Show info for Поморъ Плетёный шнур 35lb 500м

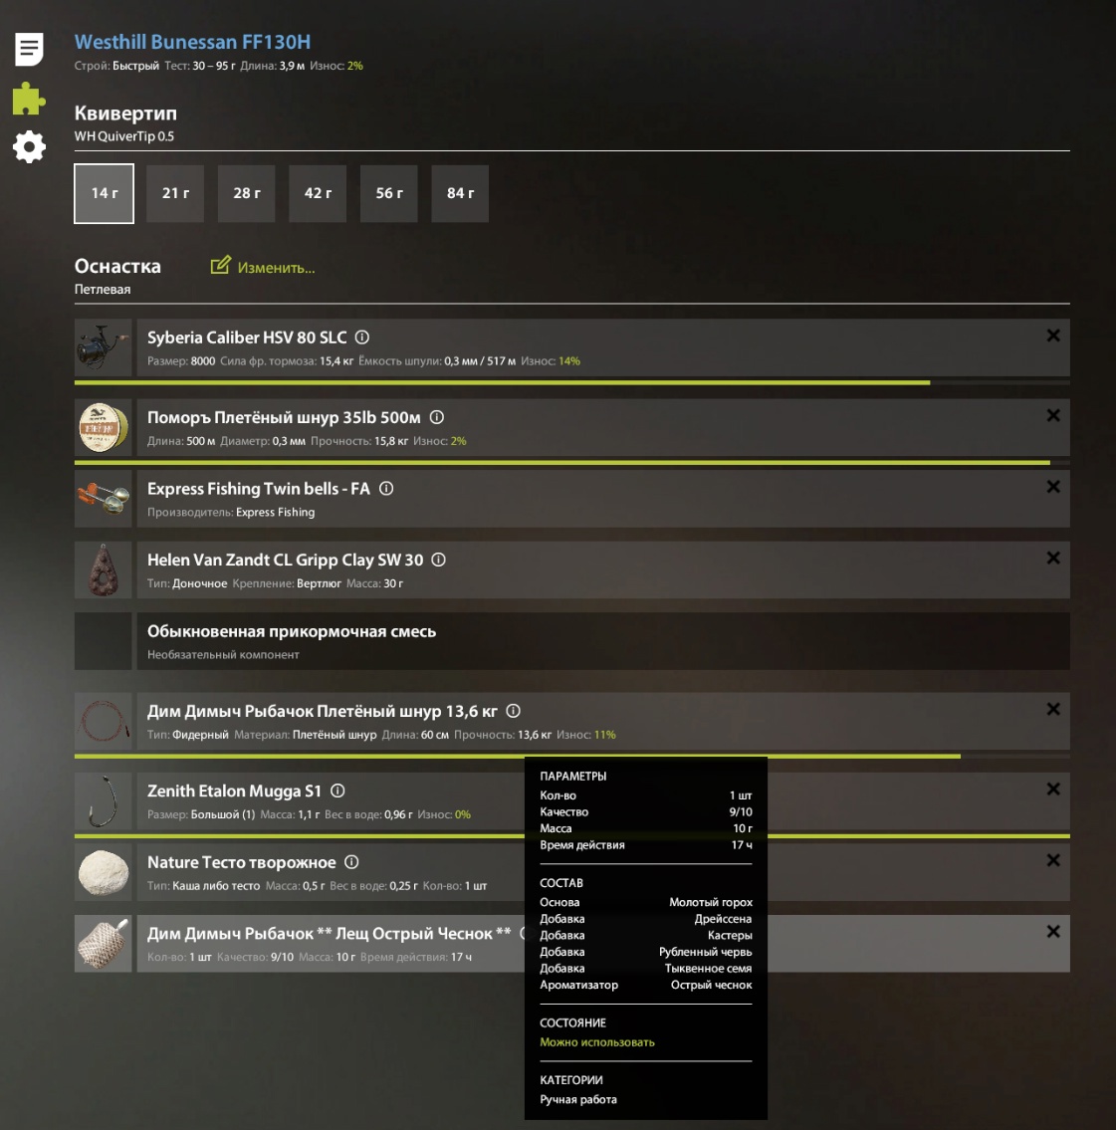(x=437, y=417)
